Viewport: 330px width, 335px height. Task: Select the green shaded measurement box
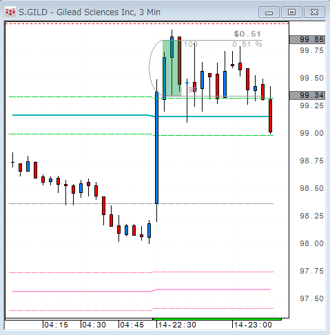click(x=172, y=68)
